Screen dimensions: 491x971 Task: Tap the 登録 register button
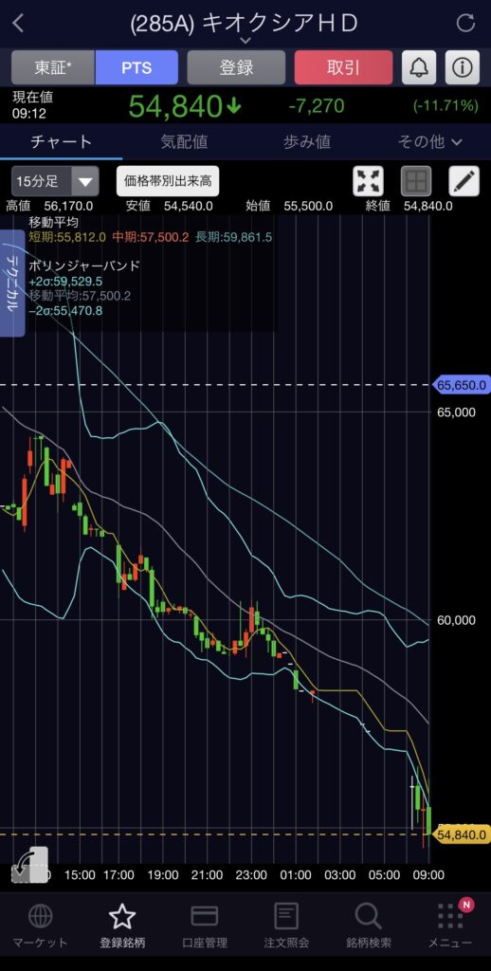pos(236,67)
